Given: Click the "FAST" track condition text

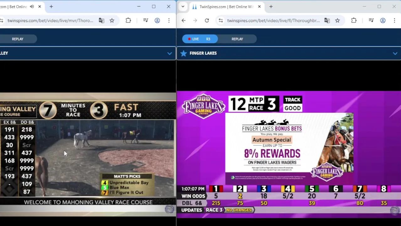Looking at the screenshot, I should pos(126,107).
